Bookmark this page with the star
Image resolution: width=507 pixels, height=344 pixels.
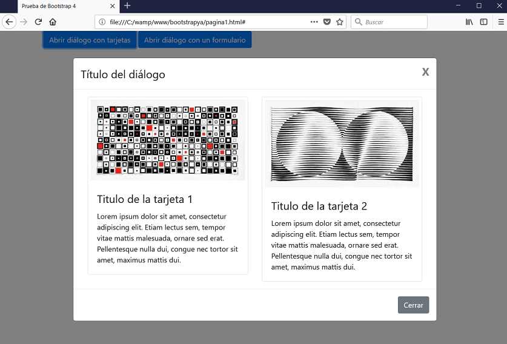tap(339, 22)
